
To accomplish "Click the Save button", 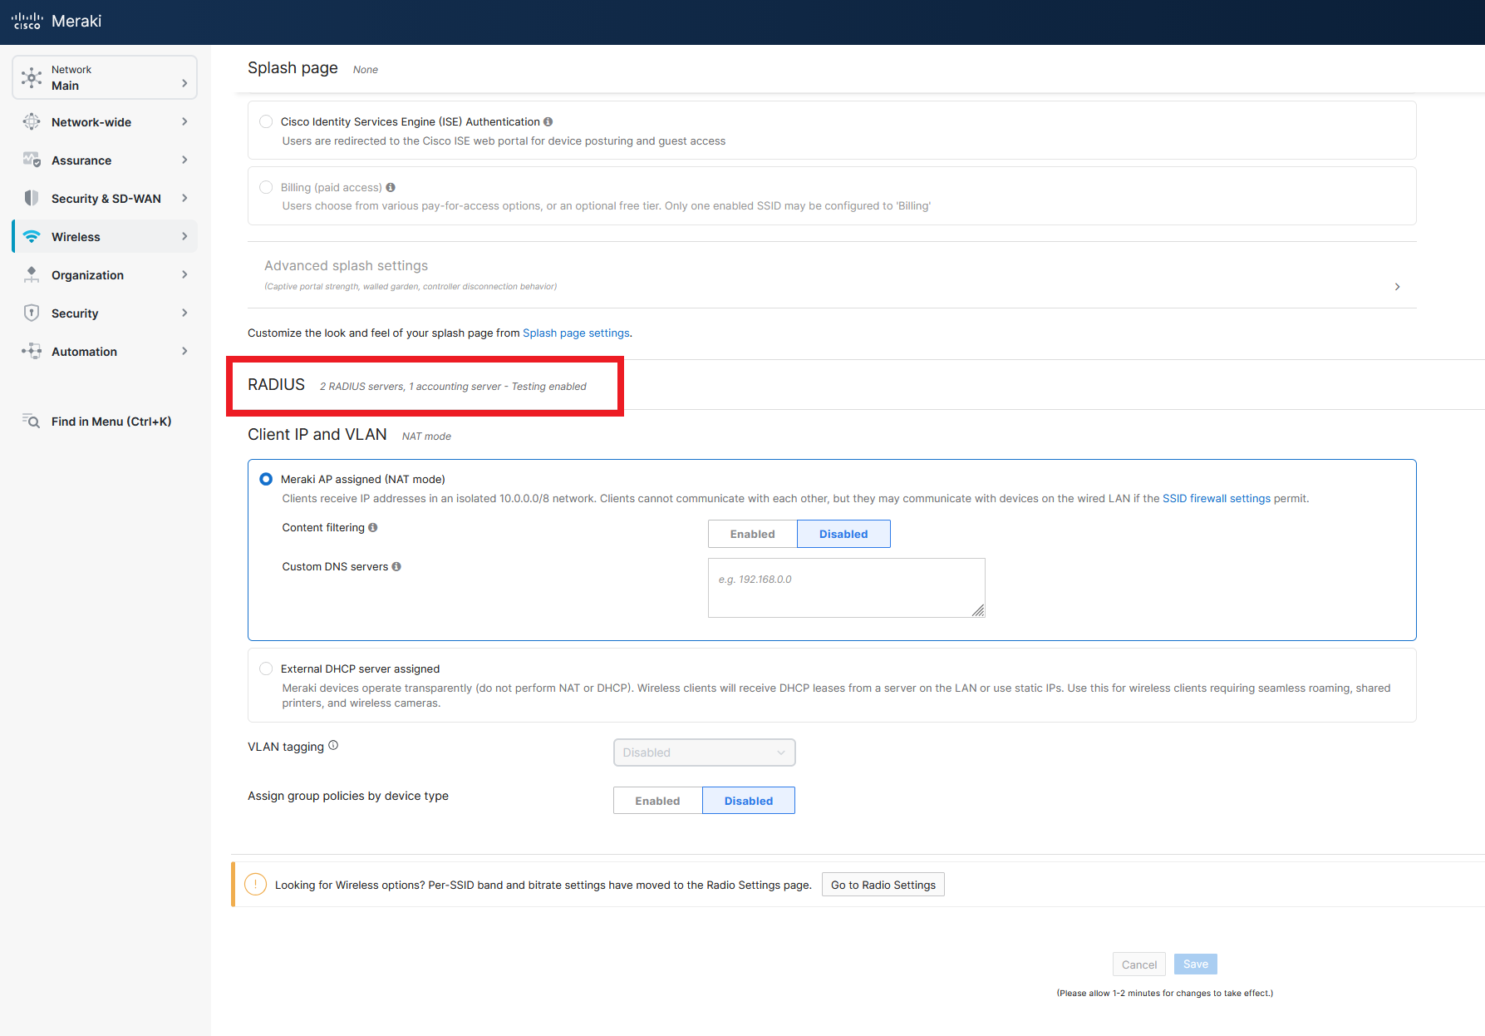I will [x=1196, y=964].
